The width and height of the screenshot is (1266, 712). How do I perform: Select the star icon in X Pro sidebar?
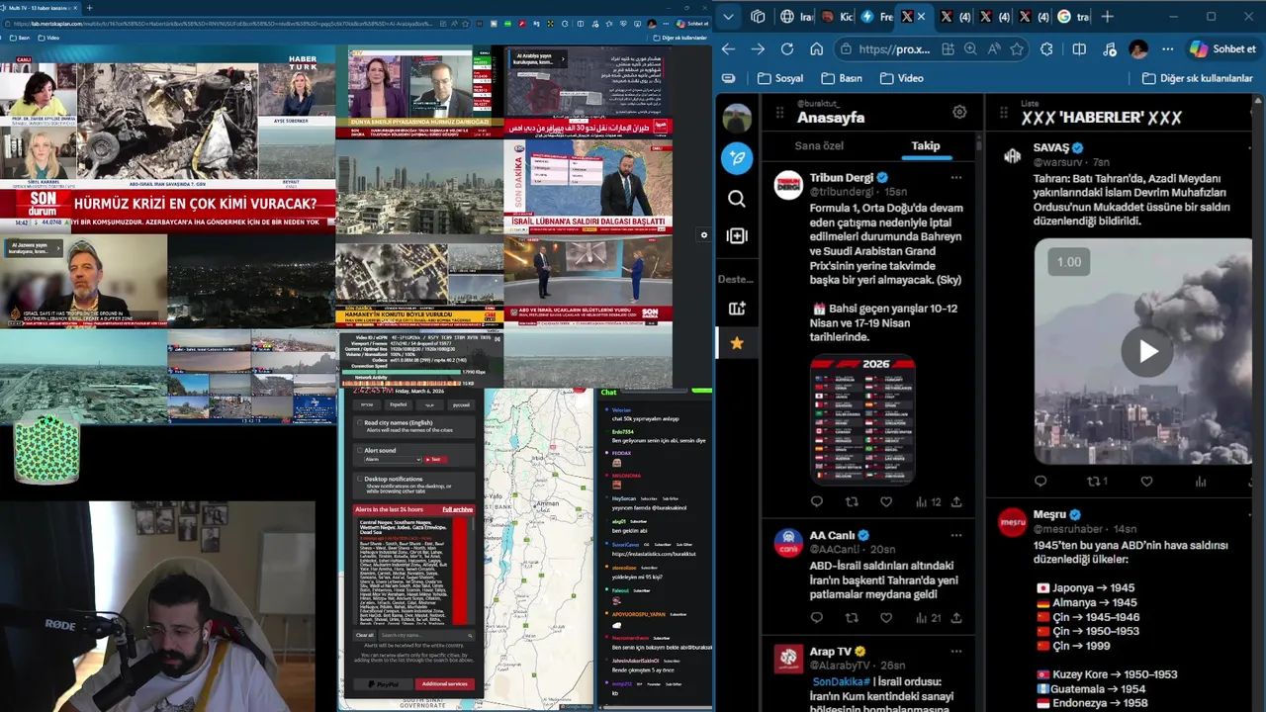click(737, 343)
